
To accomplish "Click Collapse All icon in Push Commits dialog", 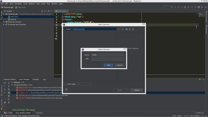I will click(133, 29).
